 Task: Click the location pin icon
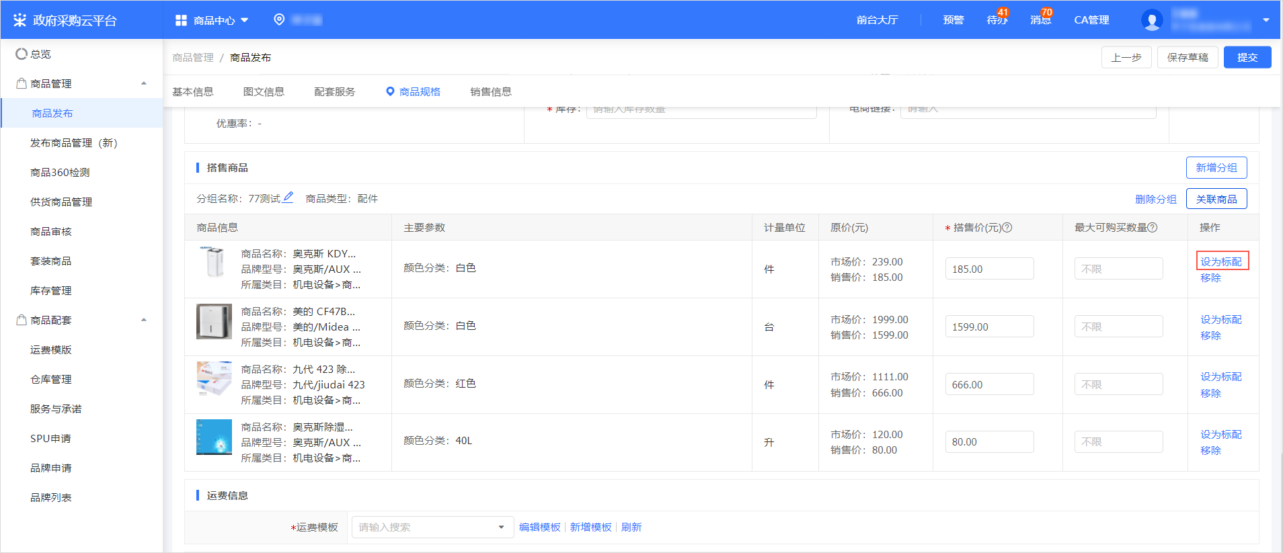point(279,19)
